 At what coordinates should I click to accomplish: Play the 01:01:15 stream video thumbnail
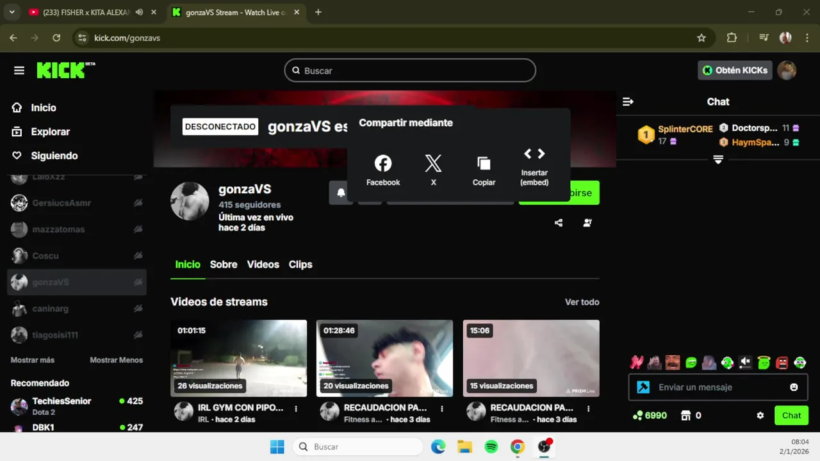click(238, 359)
